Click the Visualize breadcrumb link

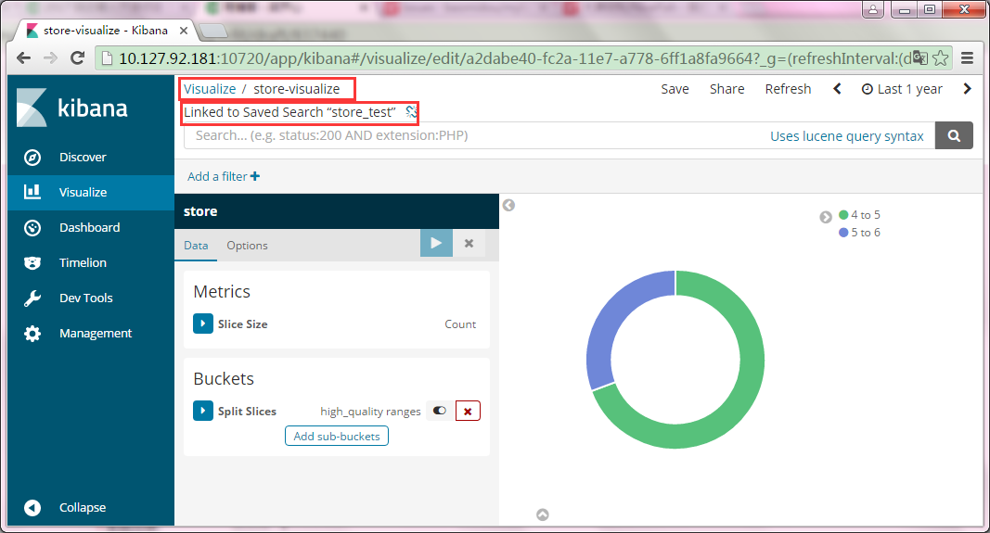[210, 89]
